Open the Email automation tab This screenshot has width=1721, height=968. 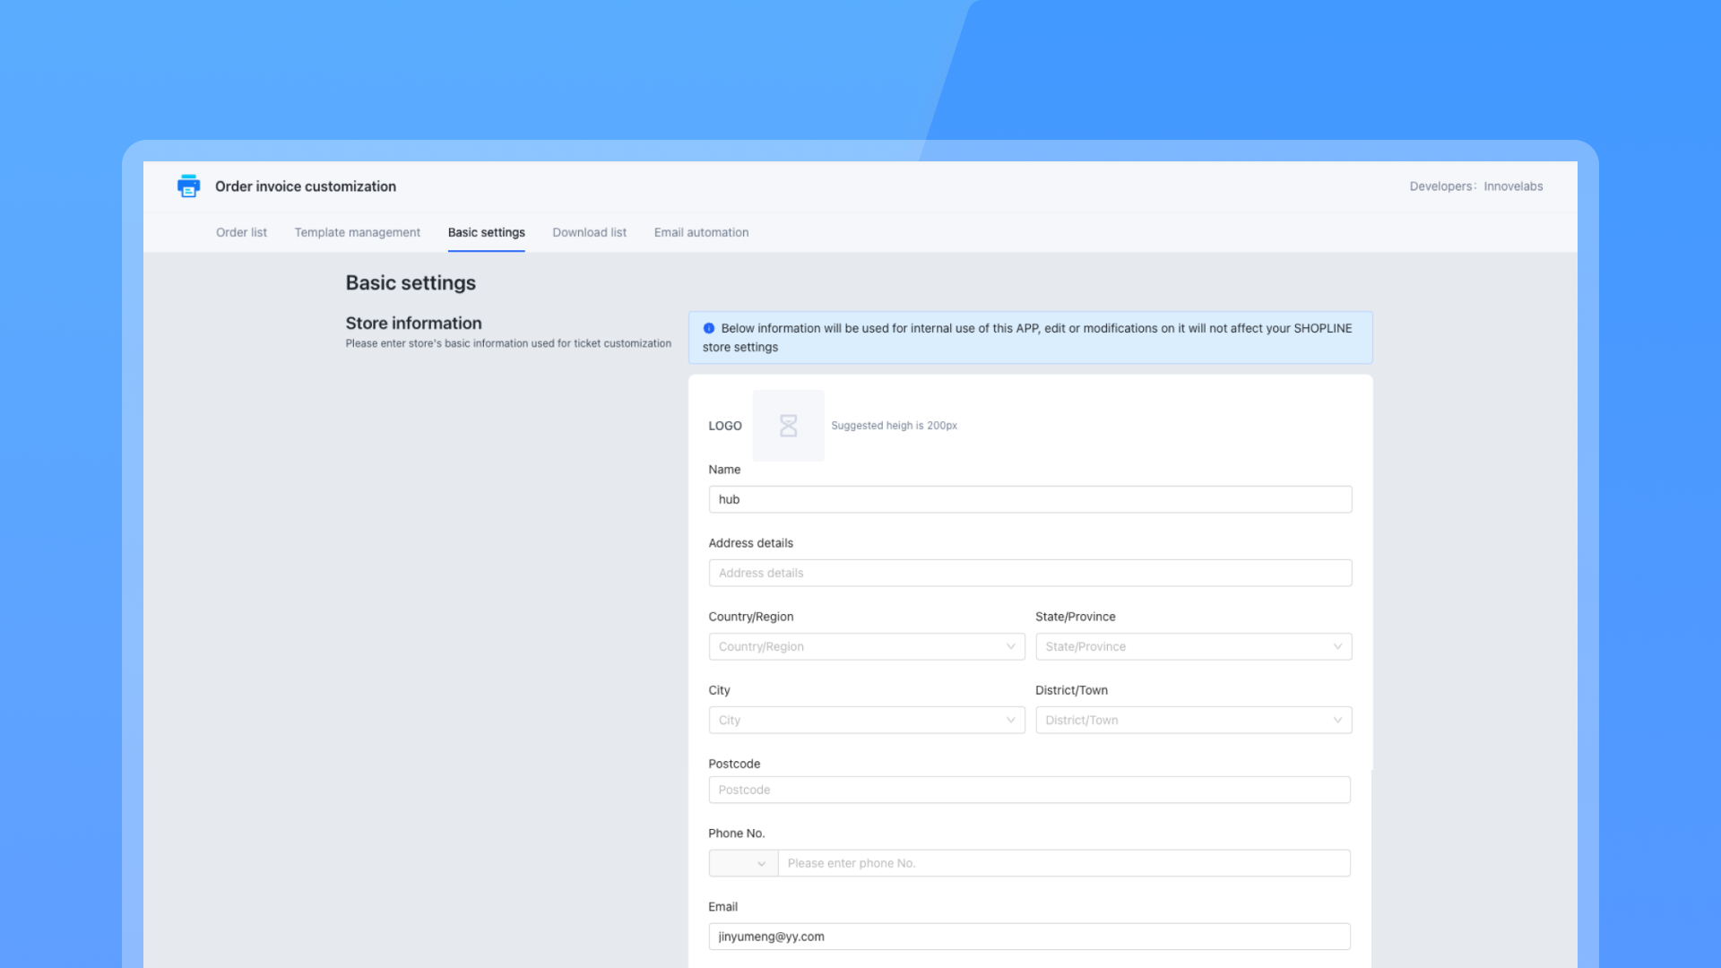[701, 232]
